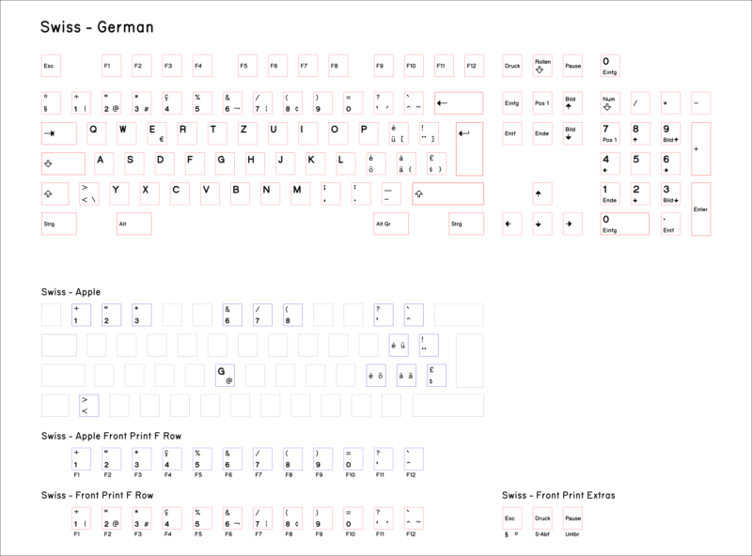This screenshot has width=752, height=556.
Task: Click the F5 key in the top function row
Action: [247, 66]
